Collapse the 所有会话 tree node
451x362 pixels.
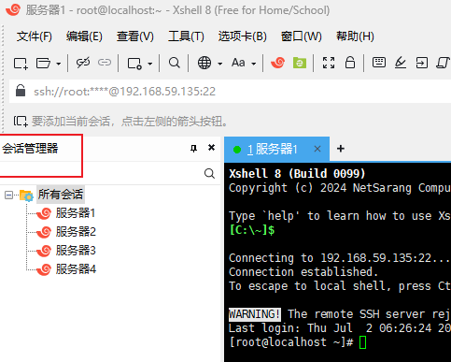coord(8,195)
